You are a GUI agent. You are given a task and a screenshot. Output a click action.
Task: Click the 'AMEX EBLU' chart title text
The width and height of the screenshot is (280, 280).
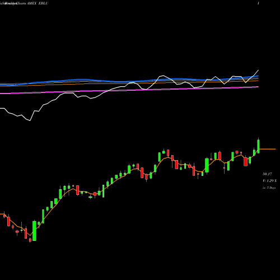[38, 3]
